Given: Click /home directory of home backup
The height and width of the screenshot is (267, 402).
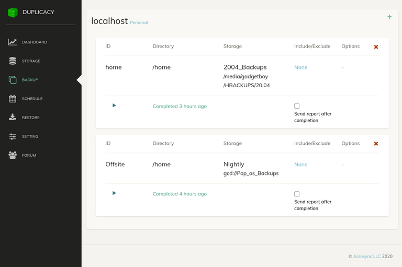Looking at the screenshot, I should click(x=161, y=67).
